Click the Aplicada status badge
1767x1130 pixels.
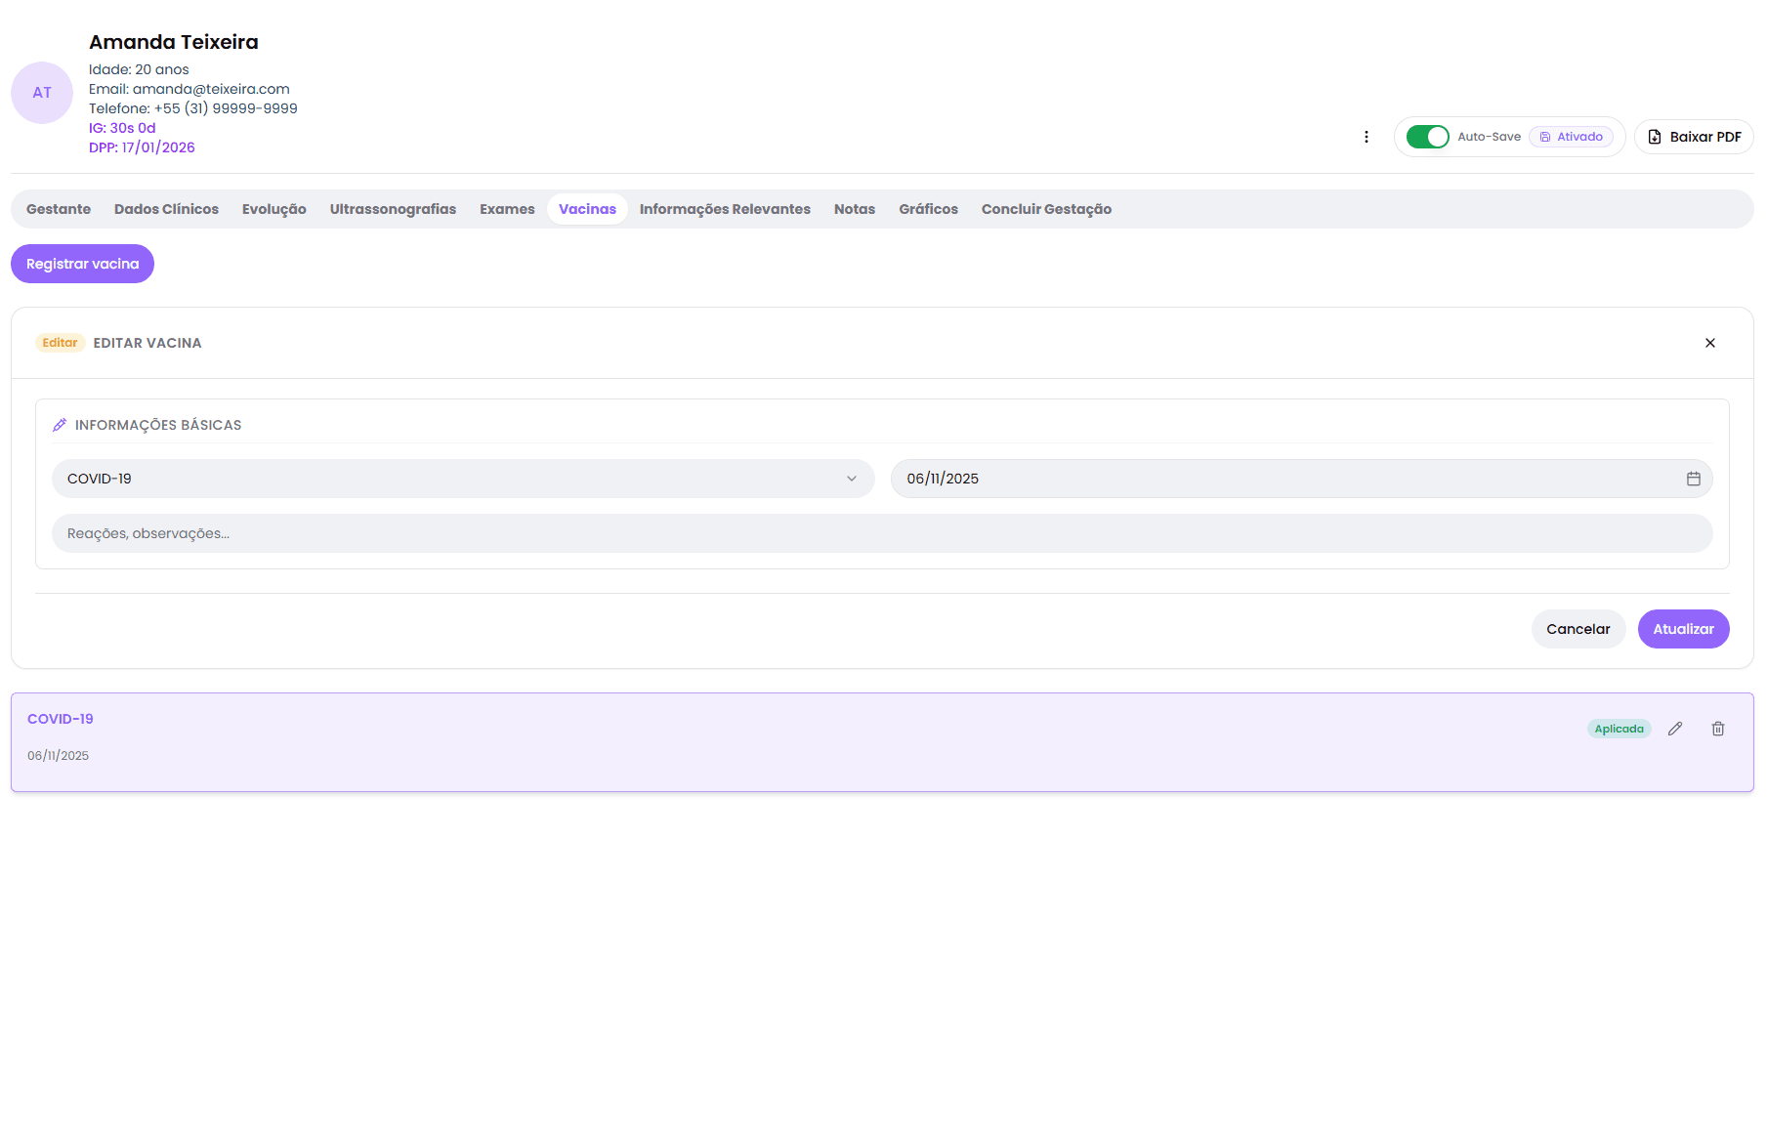tap(1619, 729)
